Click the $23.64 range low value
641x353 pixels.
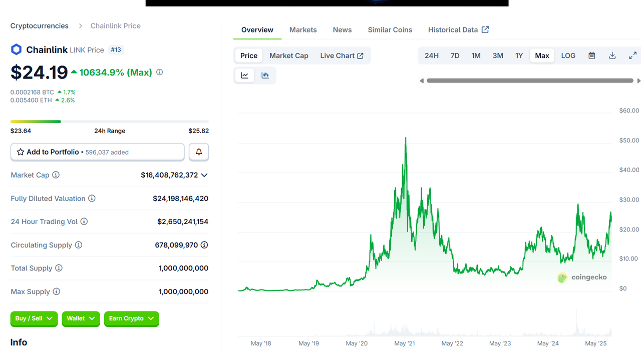tap(21, 131)
